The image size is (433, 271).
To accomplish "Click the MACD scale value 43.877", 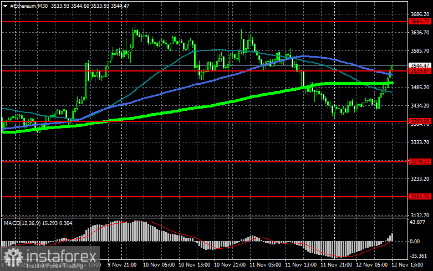I will pos(417,222).
